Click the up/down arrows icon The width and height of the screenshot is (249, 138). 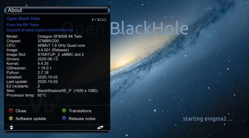[x=12, y=127]
